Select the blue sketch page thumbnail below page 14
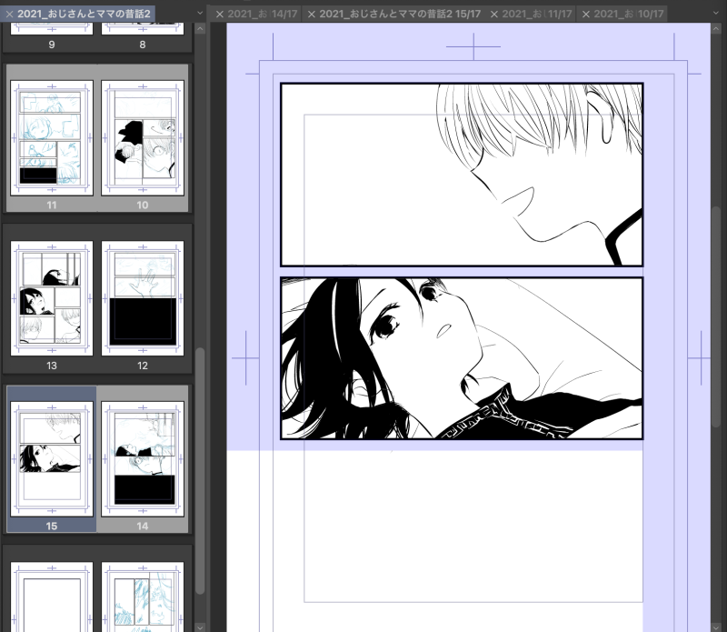 coord(143,597)
